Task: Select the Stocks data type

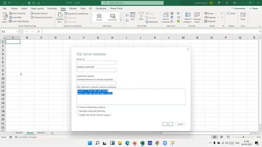Action: pyautogui.click(x=99, y=17)
